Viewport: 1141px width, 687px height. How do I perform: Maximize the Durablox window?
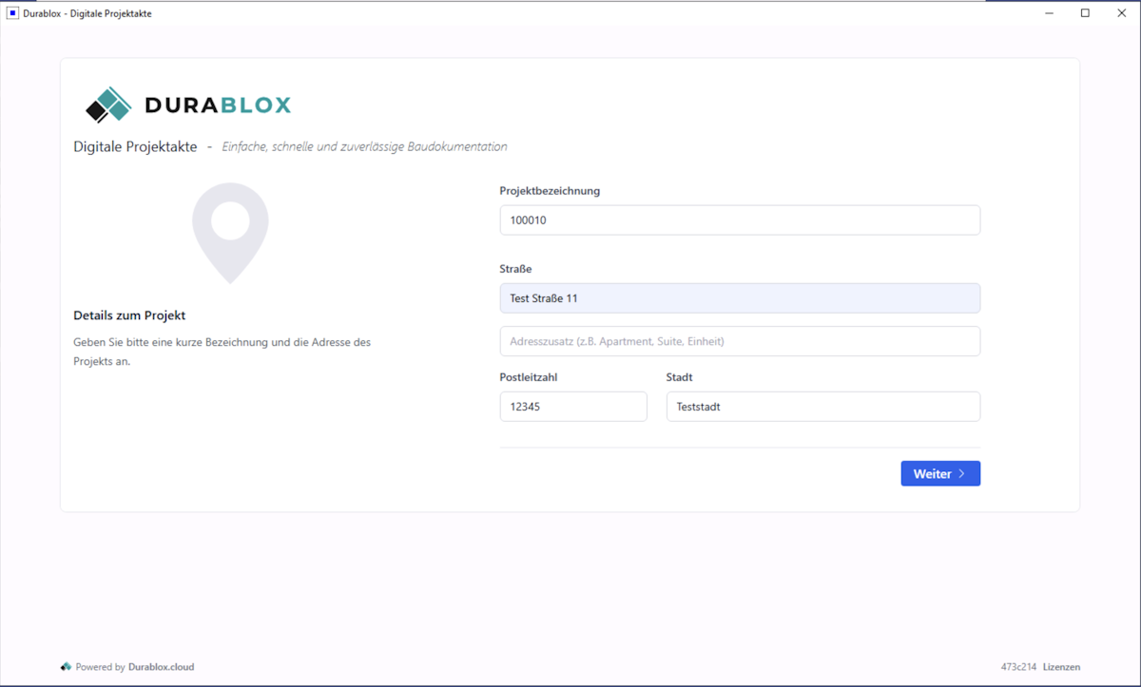coord(1085,13)
